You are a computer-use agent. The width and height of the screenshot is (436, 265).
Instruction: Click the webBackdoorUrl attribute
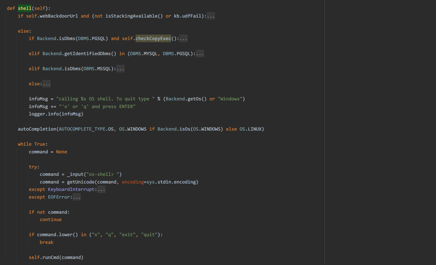click(x=59, y=16)
